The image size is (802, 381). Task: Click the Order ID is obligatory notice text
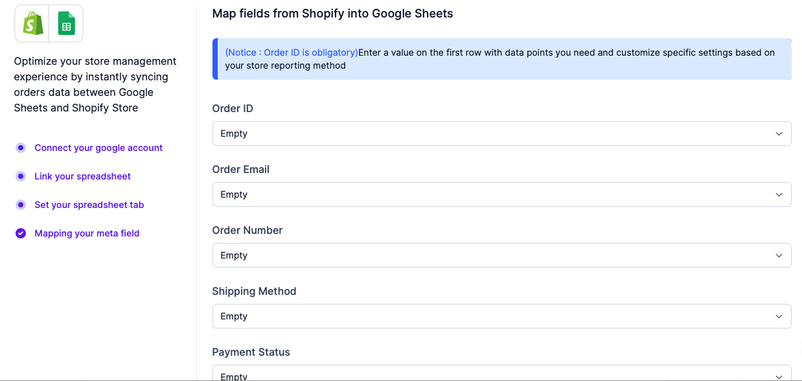pos(292,52)
